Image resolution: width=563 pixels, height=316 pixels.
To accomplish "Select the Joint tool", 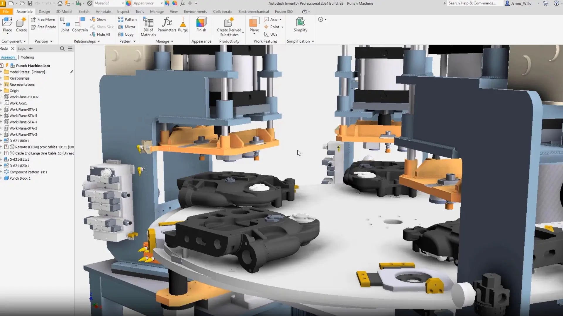I will click(x=65, y=23).
